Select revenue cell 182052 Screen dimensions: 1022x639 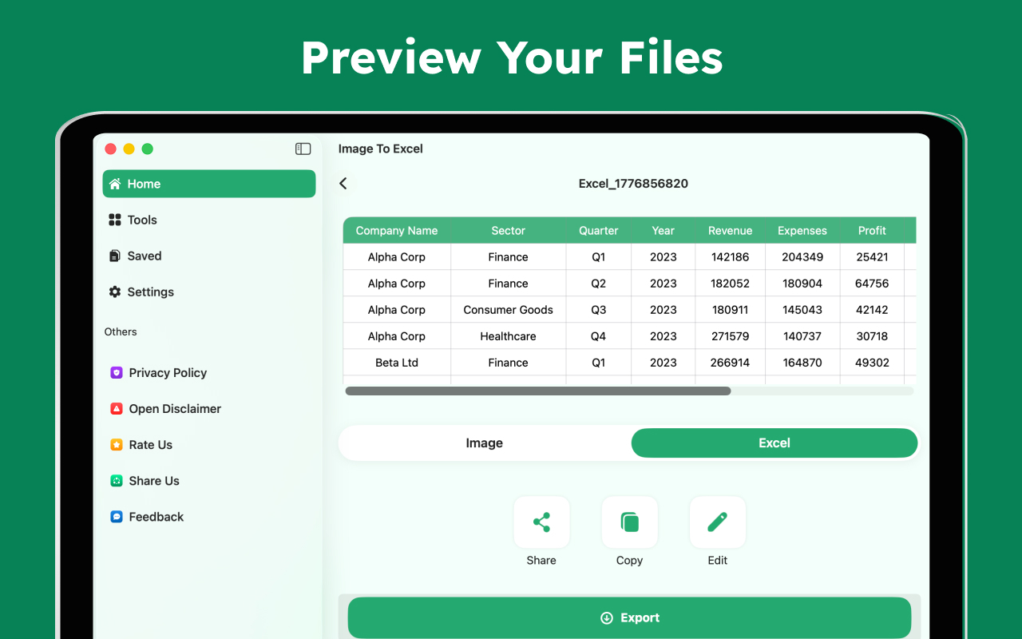pyautogui.click(x=731, y=284)
